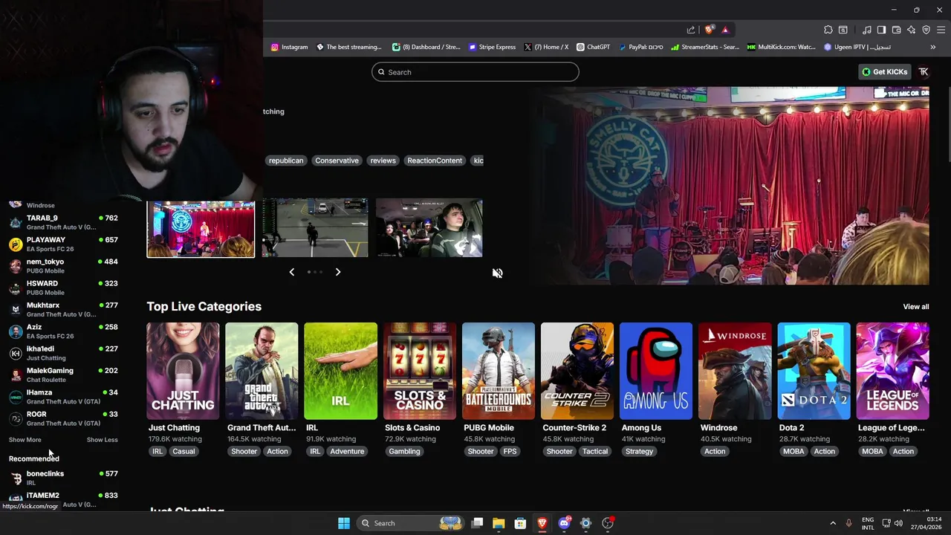Unmute the featured stream volume icon

(x=498, y=273)
